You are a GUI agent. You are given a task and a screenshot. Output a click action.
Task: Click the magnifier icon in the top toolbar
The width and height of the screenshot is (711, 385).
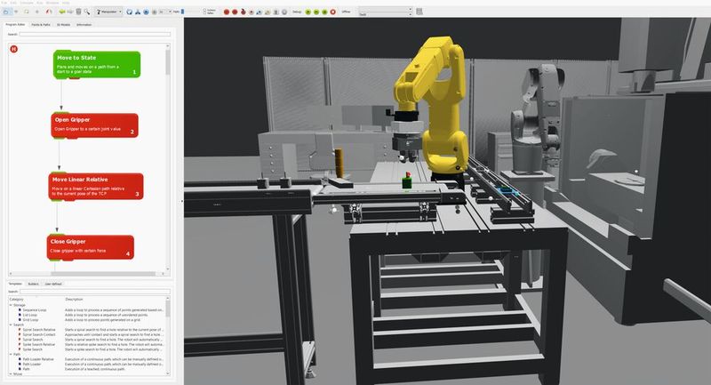87,12
